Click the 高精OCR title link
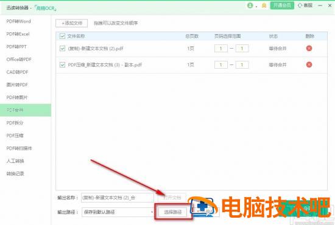This screenshot has width=335, height=225. click(x=45, y=8)
